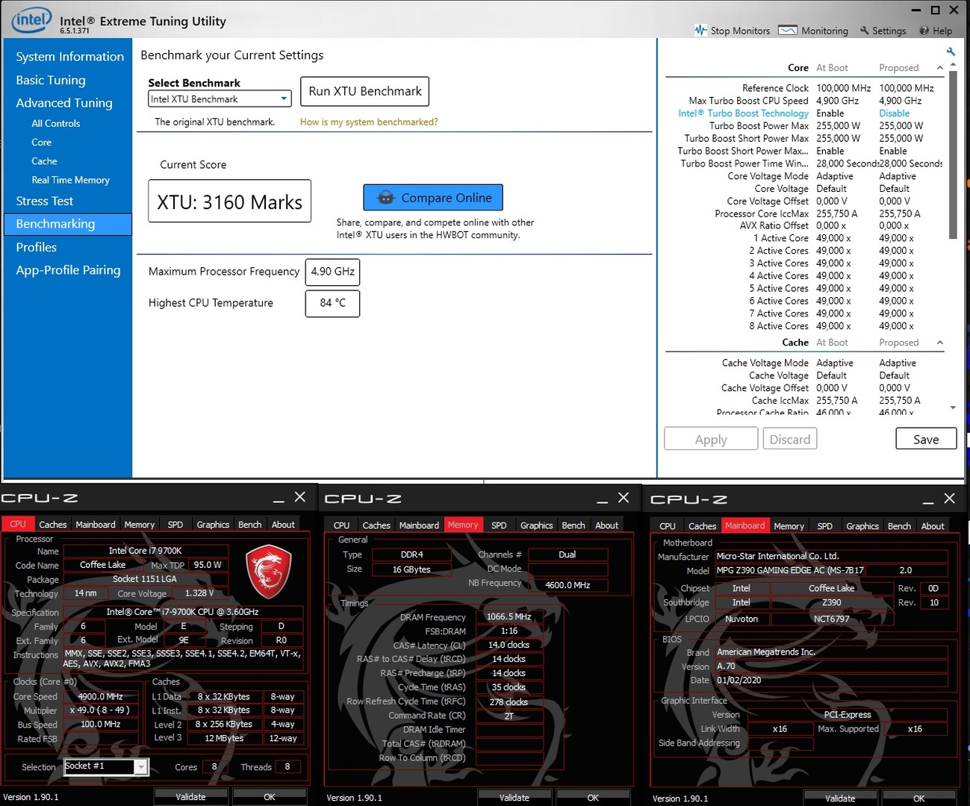The width and height of the screenshot is (970, 806).
Task: Open CPU tab in Memory CPU-Z window
Action: pyautogui.click(x=341, y=525)
